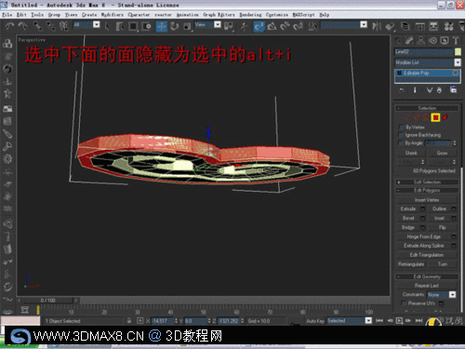Open the Material Editor icon
465x349 pixels.
point(448,26)
